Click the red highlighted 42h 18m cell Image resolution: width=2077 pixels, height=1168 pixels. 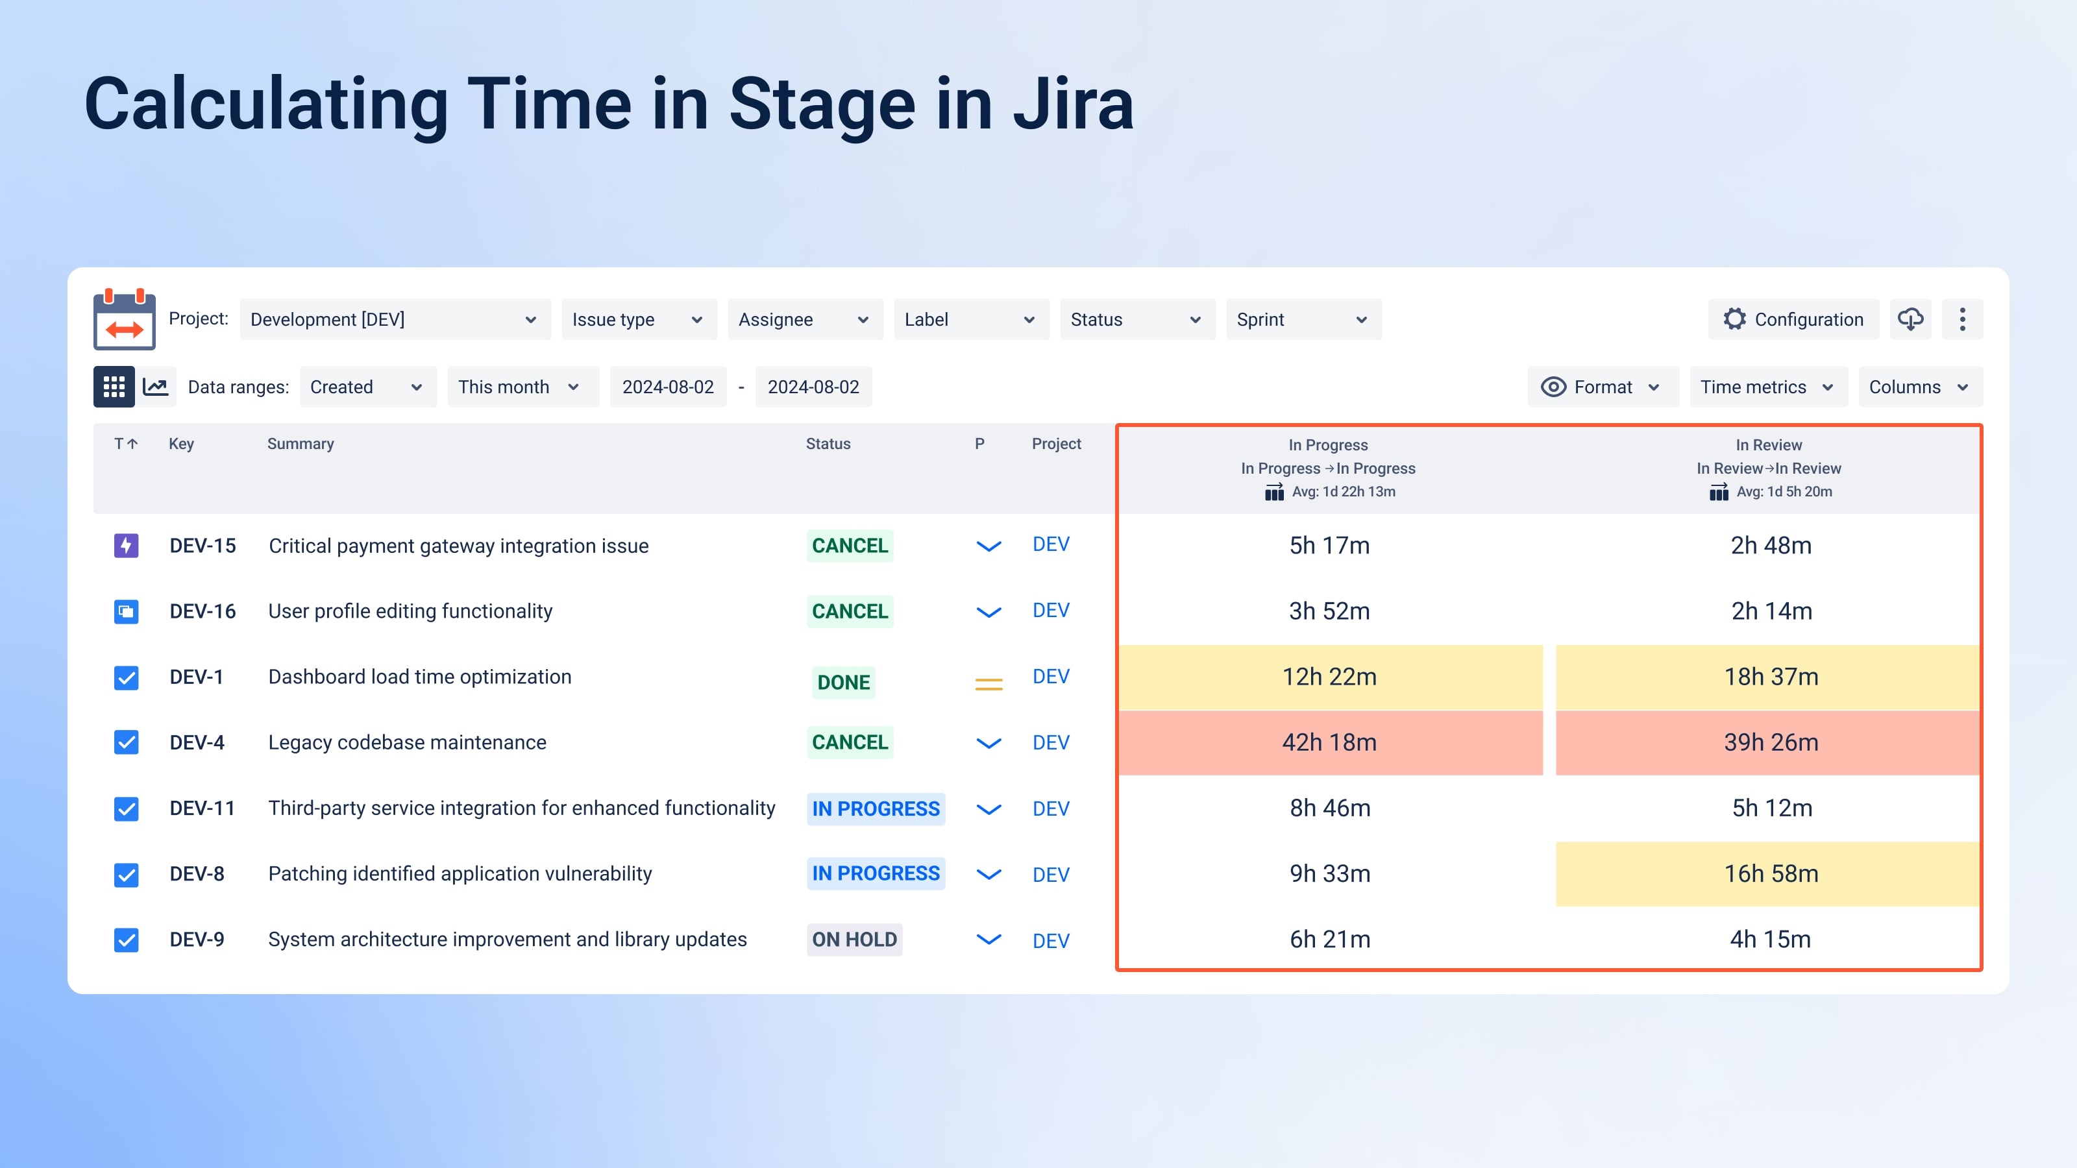tap(1331, 742)
